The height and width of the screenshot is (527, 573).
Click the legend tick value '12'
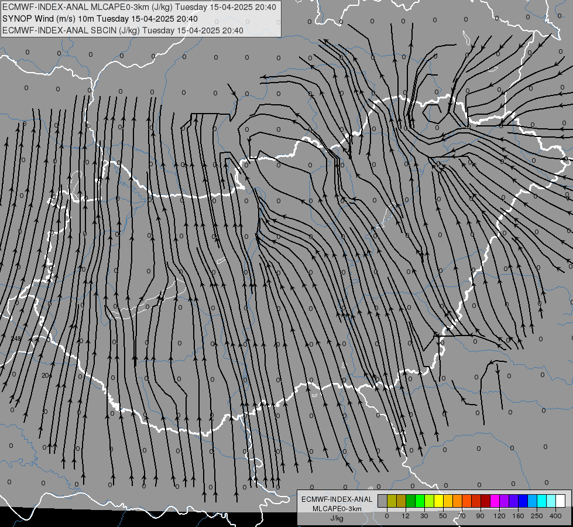pos(405,516)
